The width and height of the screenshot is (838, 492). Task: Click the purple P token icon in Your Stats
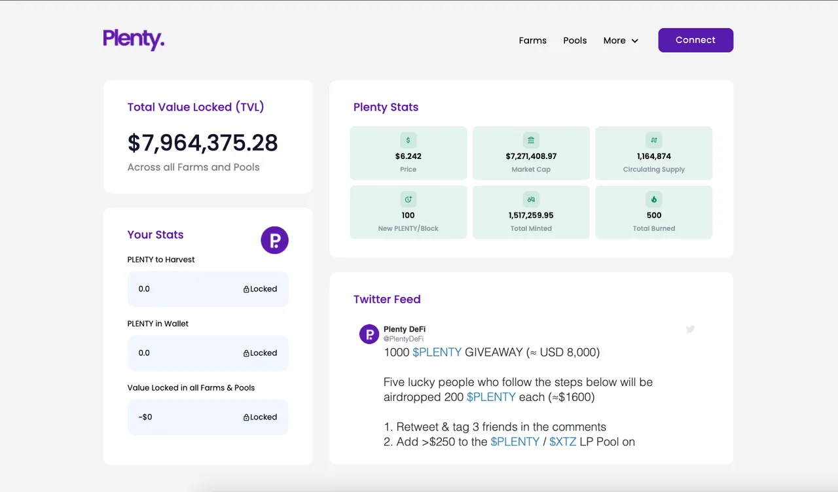click(274, 240)
